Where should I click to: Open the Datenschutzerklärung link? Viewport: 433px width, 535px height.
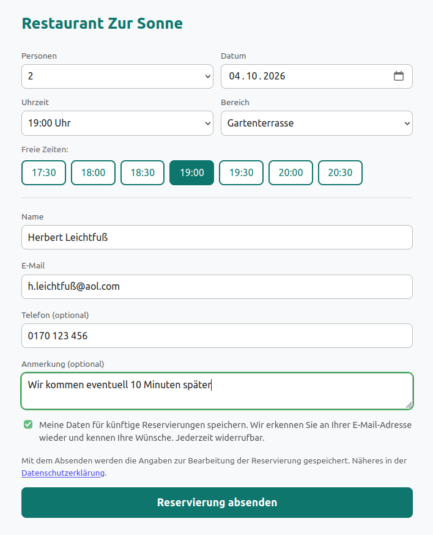63,473
